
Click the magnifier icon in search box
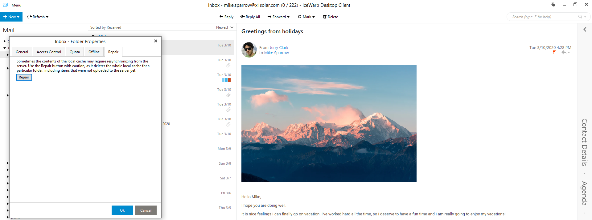580,17
